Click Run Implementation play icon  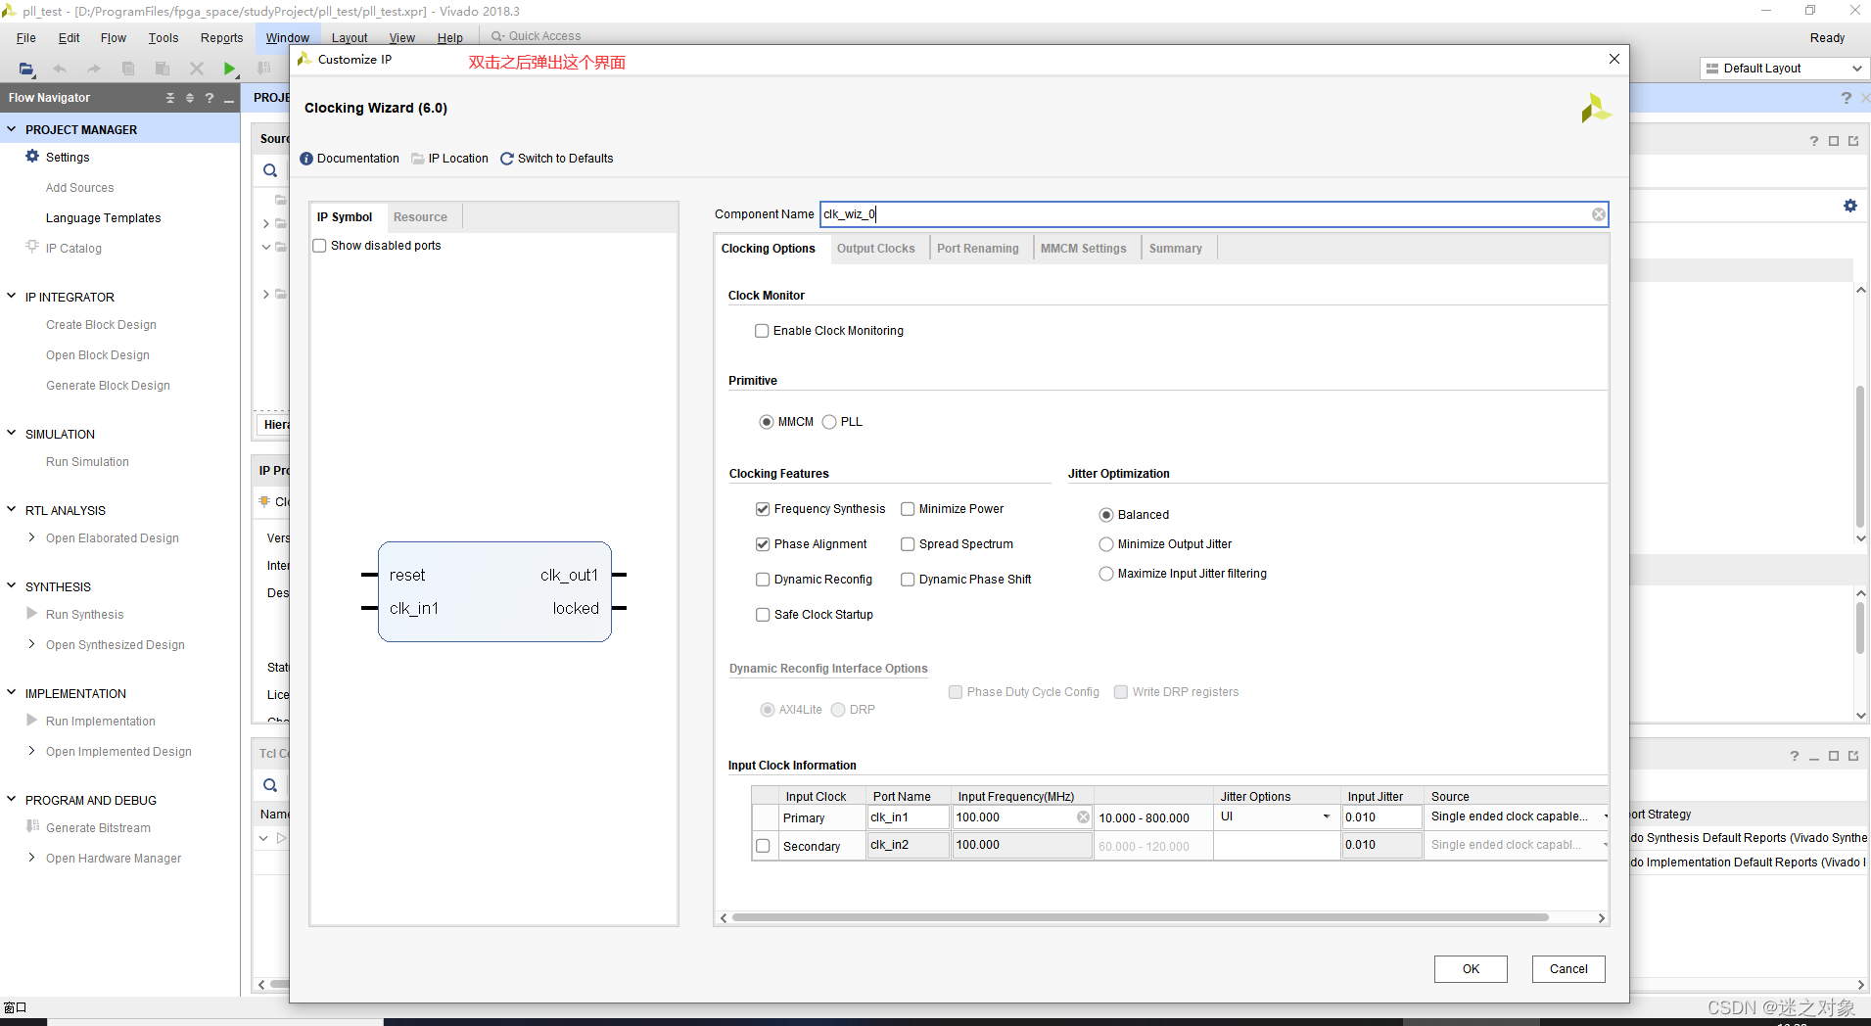pyautogui.click(x=32, y=721)
